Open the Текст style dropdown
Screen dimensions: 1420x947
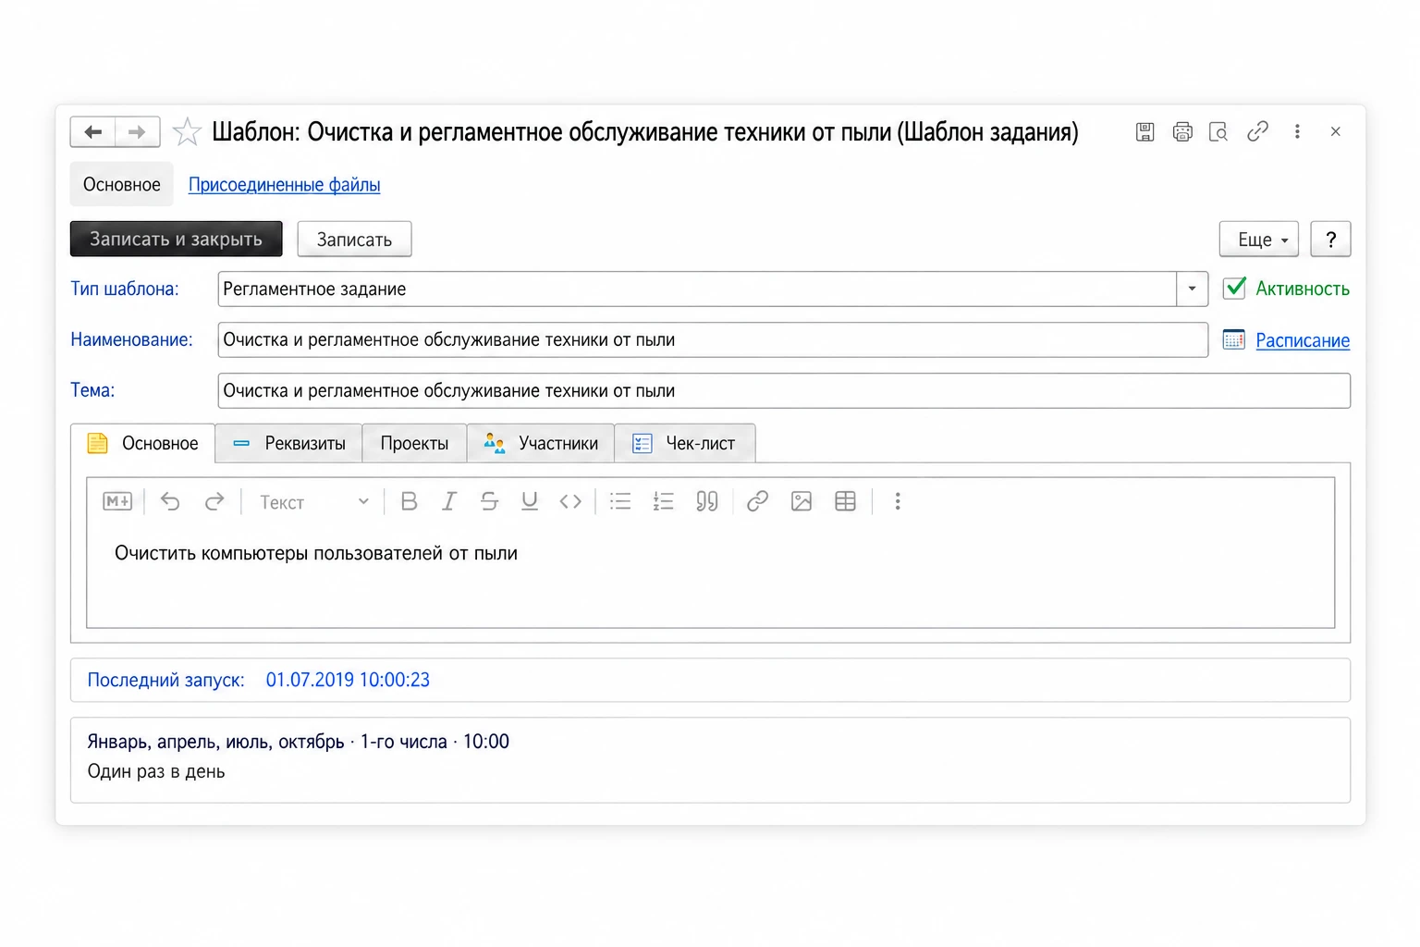pyautogui.click(x=314, y=502)
